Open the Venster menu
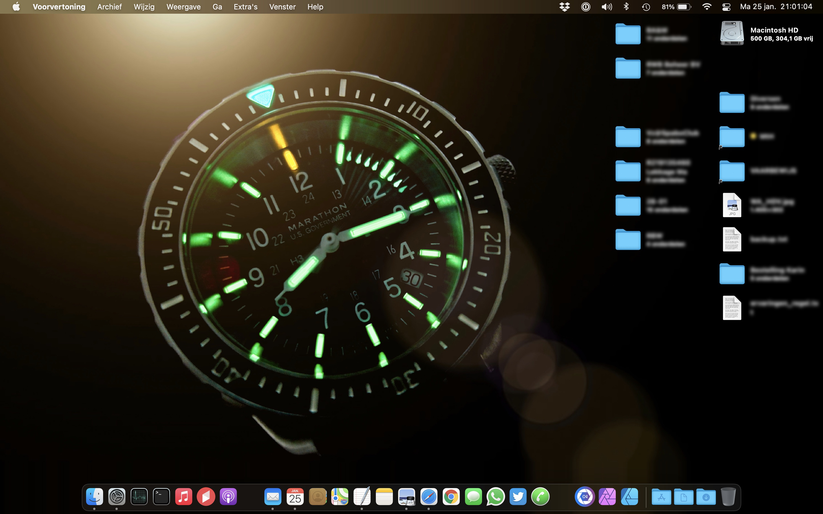 [282, 7]
